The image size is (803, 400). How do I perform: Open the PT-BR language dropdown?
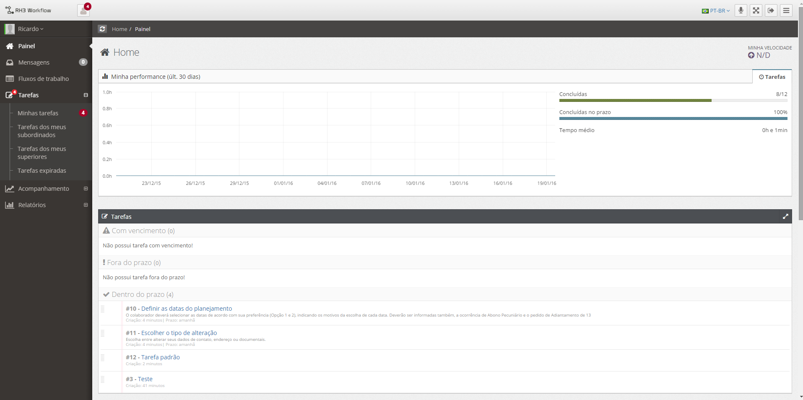[716, 11]
